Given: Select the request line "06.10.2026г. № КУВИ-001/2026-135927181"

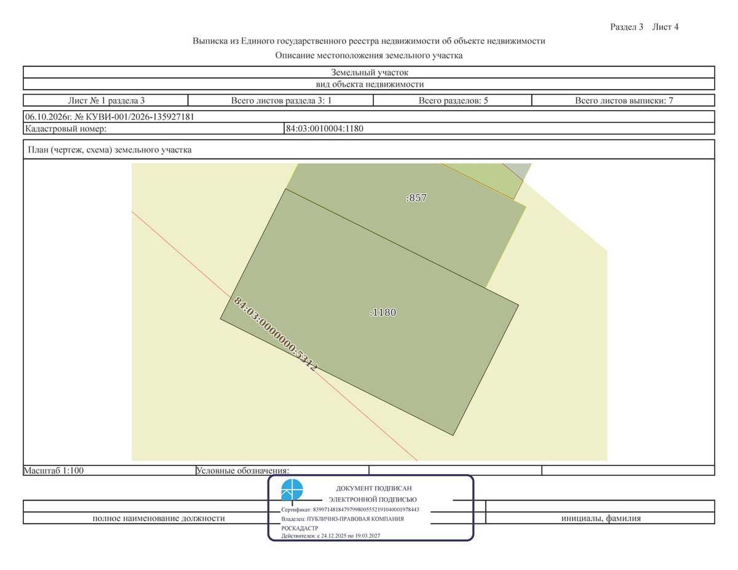Looking at the screenshot, I should pos(110,116).
